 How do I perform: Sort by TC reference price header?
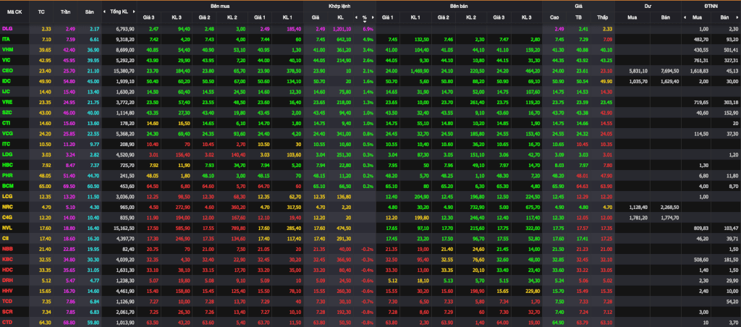[41, 12]
